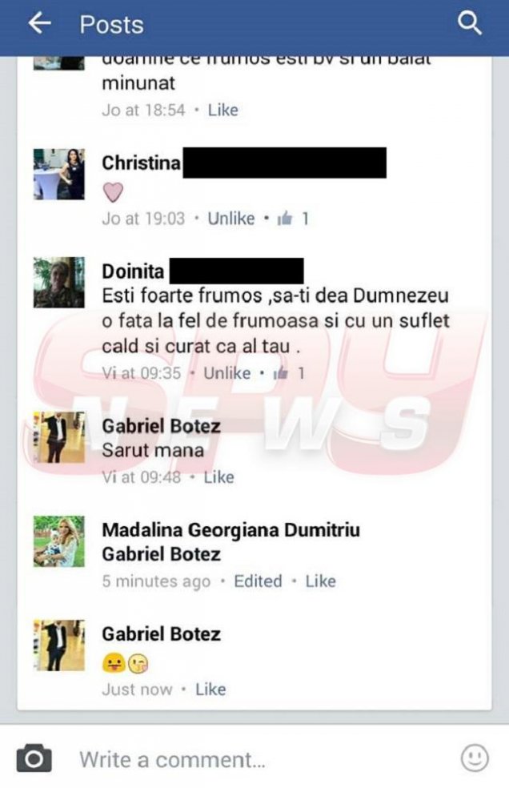This screenshot has width=509, height=788.
Task: Unlike Doinita's comment from 09:35
Action: 227,373
